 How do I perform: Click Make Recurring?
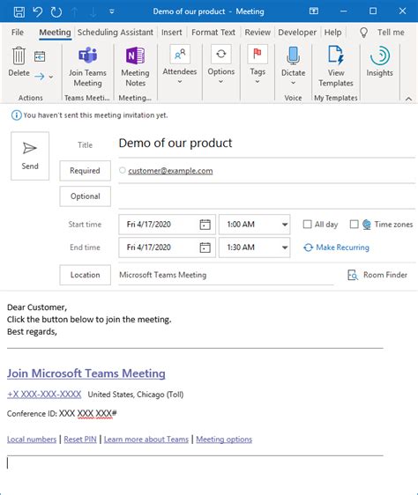[336, 247]
